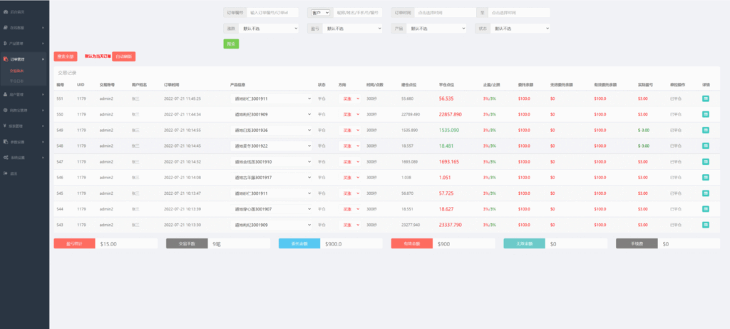Click the 9笔 trade count value

pos(217,244)
